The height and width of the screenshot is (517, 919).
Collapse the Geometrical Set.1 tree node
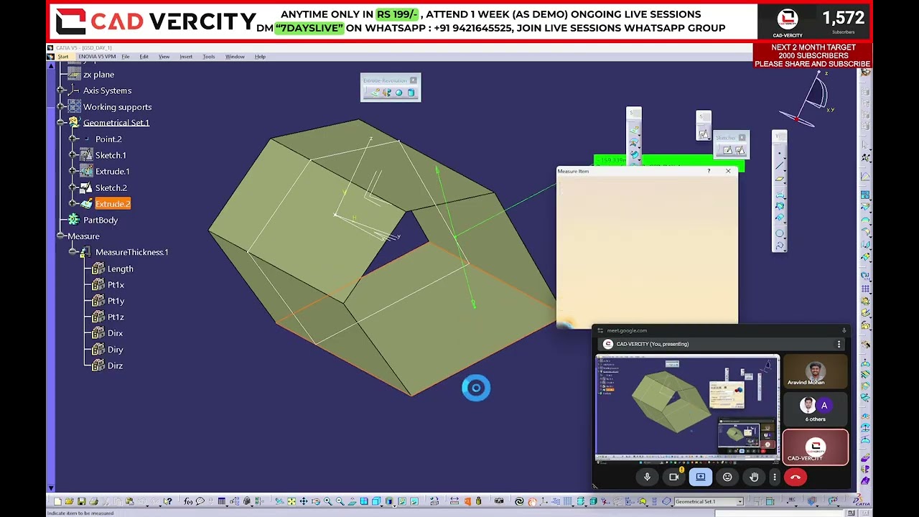[62, 123]
